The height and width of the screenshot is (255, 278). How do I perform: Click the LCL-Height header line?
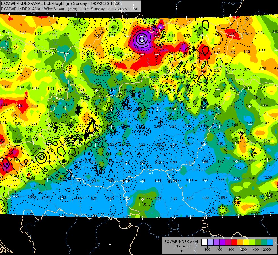click(x=61, y=3)
